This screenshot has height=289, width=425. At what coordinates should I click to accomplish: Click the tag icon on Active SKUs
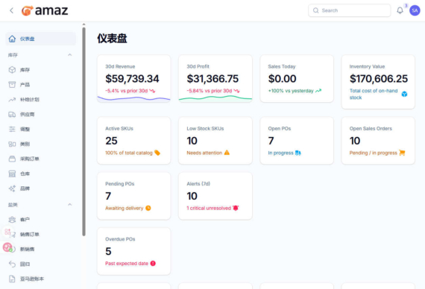pos(157,153)
